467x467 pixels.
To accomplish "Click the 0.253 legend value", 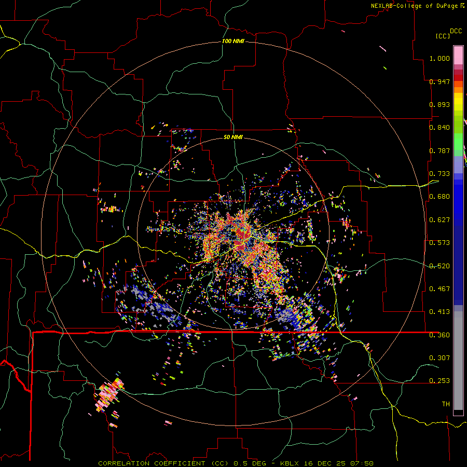I will [x=439, y=381].
